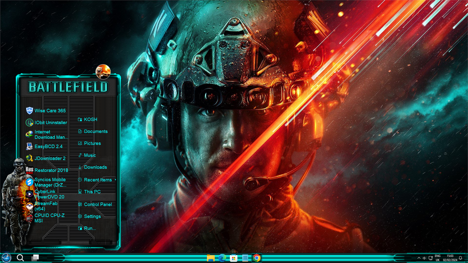
Task: Open the clock showing 15:03
Action: tap(450, 258)
